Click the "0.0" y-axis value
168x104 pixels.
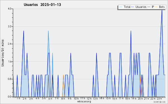(10, 97)
